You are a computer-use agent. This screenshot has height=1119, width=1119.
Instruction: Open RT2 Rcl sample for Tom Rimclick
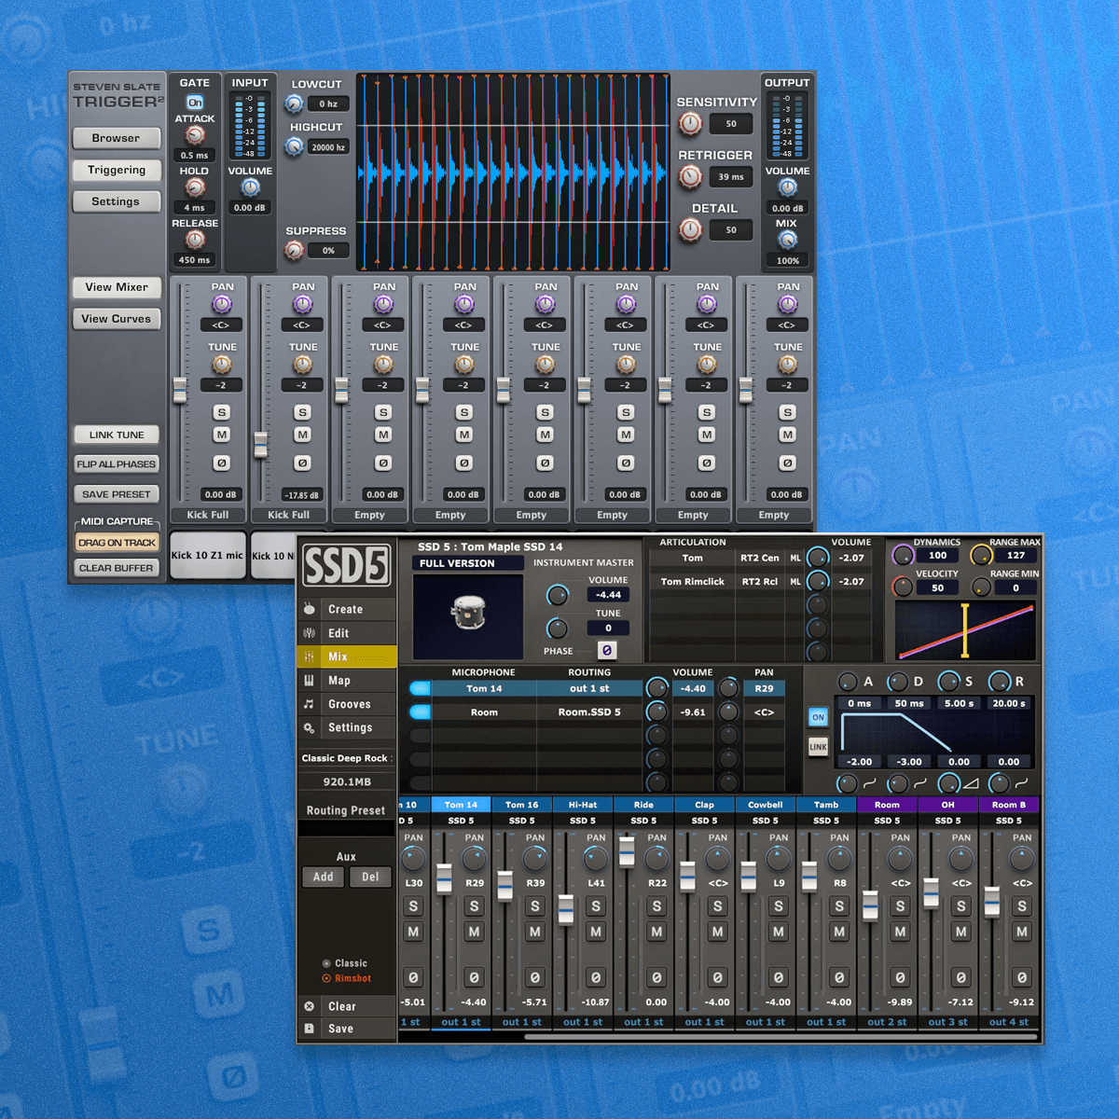coord(759,581)
